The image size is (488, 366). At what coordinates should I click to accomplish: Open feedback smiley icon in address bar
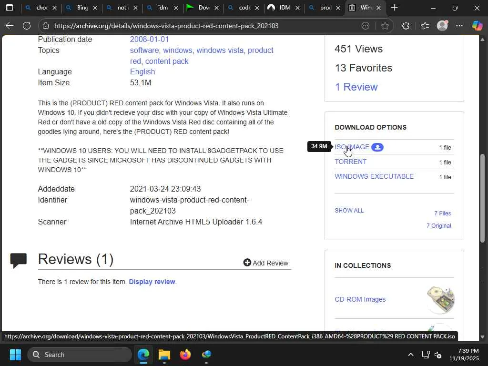tap(366, 26)
